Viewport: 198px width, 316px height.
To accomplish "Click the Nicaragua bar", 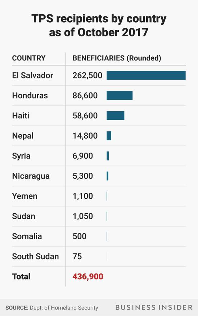I will 108,176.
